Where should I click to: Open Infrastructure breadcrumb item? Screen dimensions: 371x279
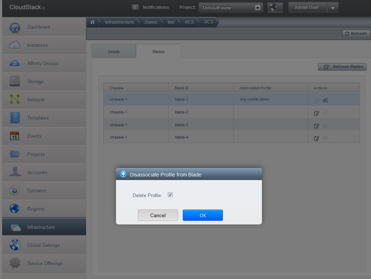coord(119,22)
